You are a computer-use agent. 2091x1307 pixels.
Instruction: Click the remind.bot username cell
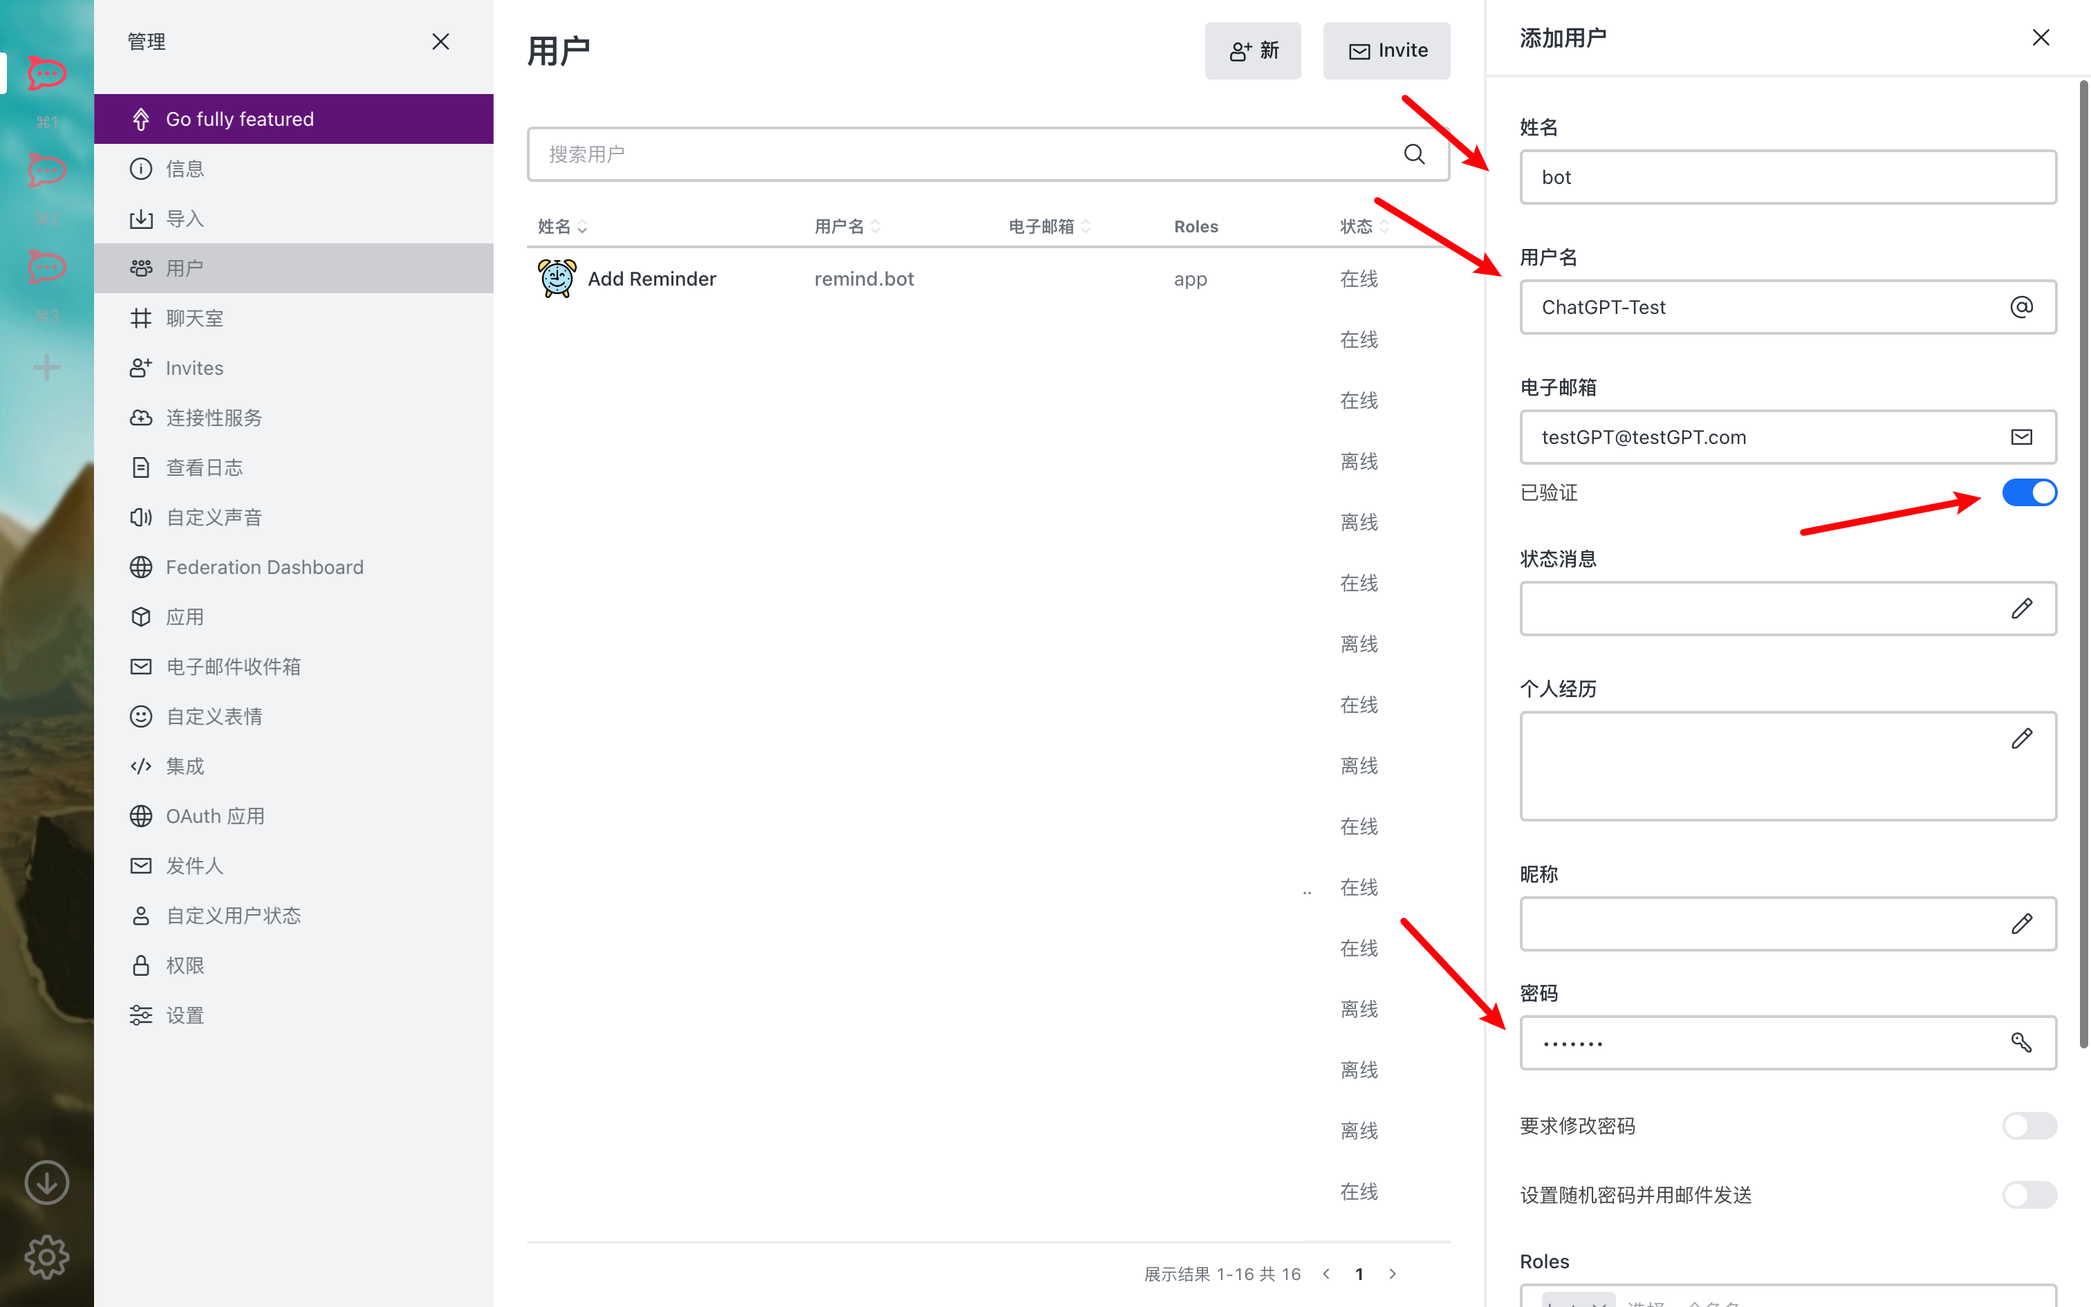point(863,278)
